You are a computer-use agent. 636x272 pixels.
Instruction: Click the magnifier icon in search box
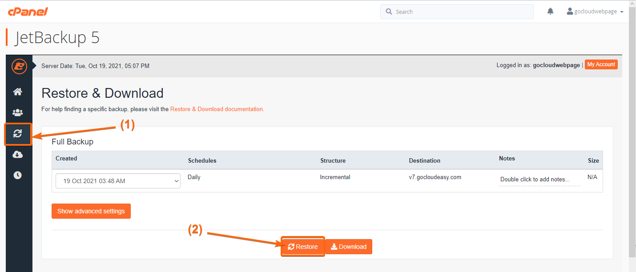tap(389, 12)
